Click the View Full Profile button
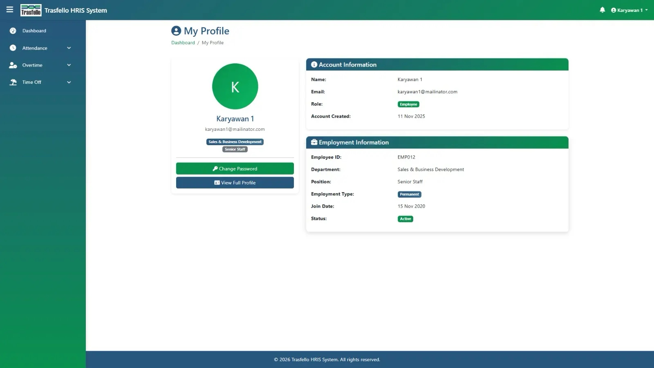 tap(235, 183)
